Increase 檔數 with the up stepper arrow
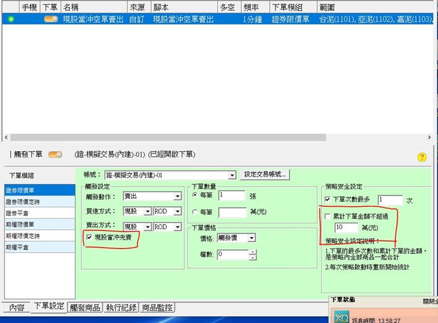The height and width of the screenshot is (323, 438). point(253,251)
